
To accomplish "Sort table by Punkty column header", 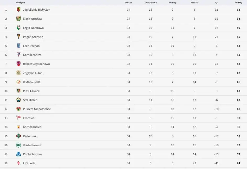I will pyautogui.click(x=238, y=3).
